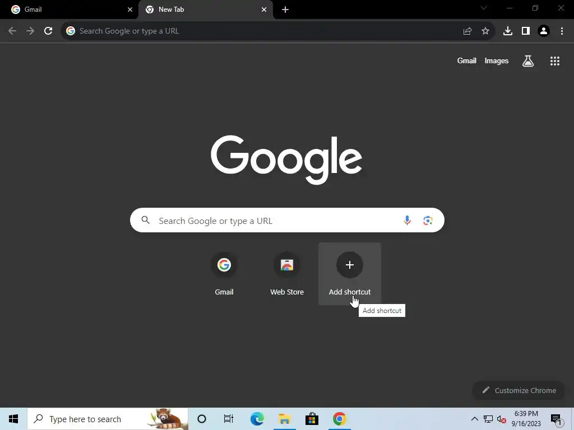Click the Chrome taskbar icon
The height and width of the screenshot is (430, 574).
point(339,419)
